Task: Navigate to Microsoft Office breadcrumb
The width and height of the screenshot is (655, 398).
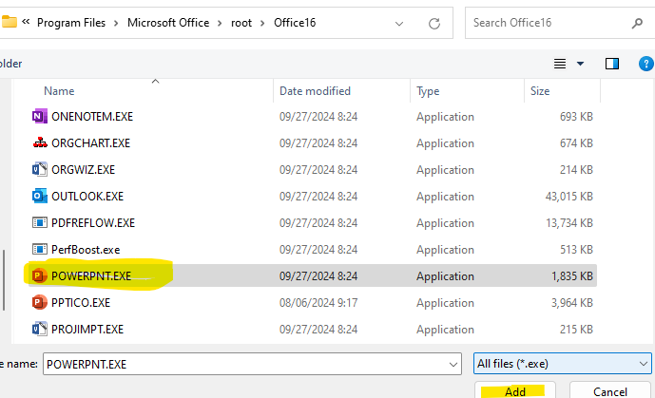Action: [x=168, y=23]
